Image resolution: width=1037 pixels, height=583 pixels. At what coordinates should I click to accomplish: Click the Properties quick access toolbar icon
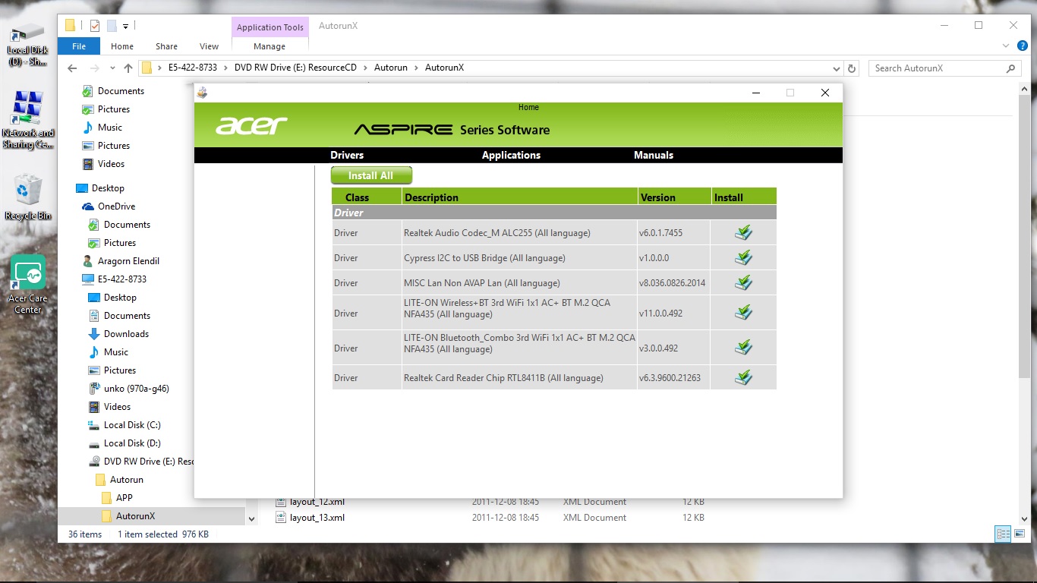[x=95, y=26]
